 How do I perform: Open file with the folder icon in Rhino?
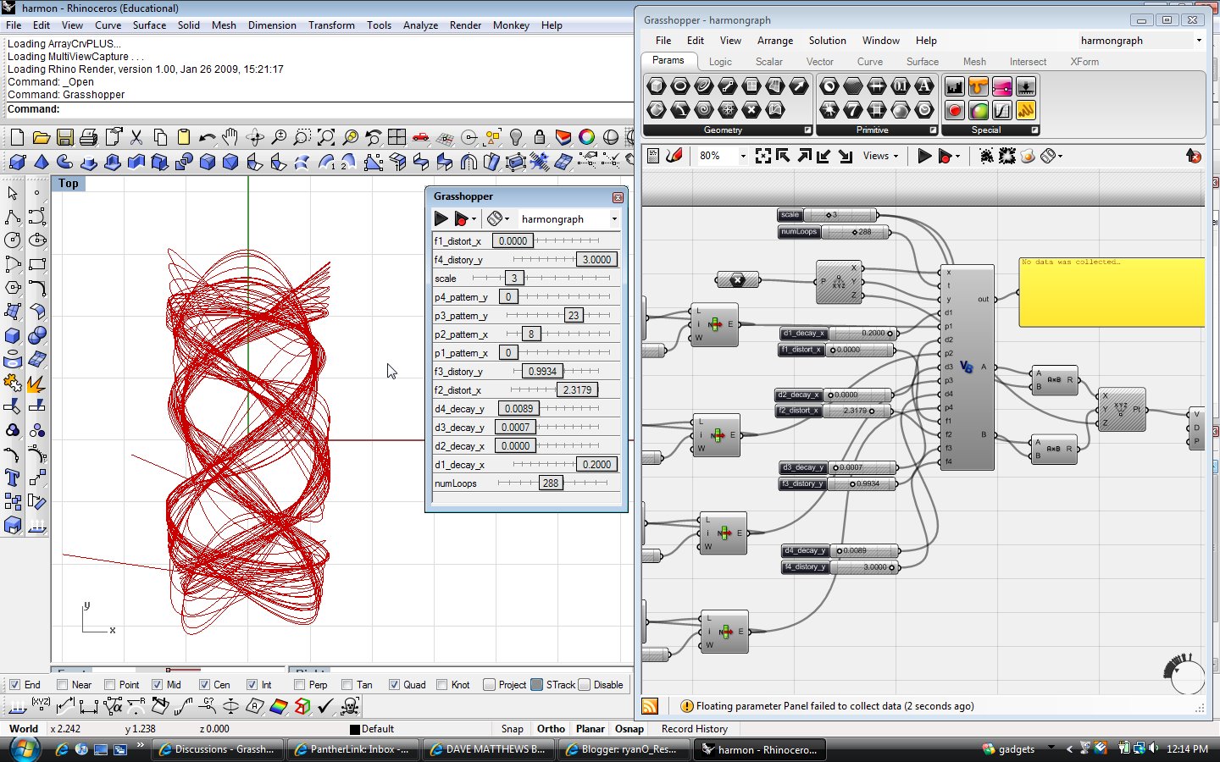click(41, 137)
